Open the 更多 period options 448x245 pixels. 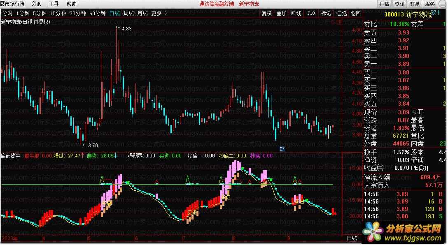click(x=156, y=13)
